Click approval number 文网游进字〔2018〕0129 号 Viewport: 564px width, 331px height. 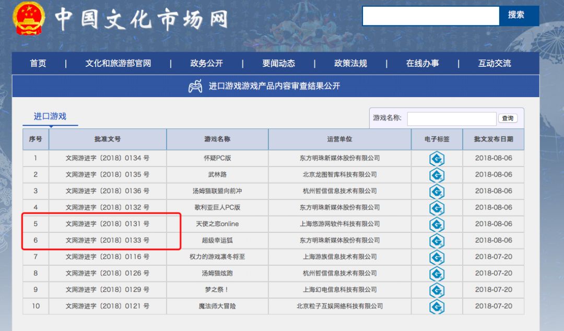pos(107,290)
